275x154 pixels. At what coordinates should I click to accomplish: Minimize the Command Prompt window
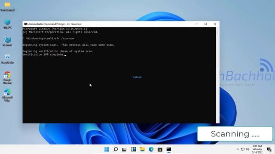coord(197,24)
